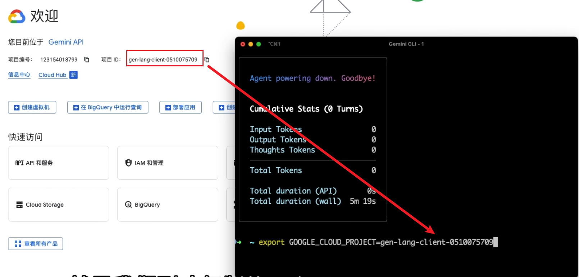Click the 查看所有产品 button
Screen dimensions: 579x277
(x=36, y=244)
